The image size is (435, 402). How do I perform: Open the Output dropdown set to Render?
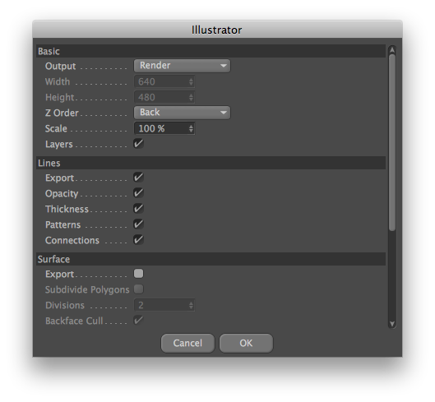182,66
